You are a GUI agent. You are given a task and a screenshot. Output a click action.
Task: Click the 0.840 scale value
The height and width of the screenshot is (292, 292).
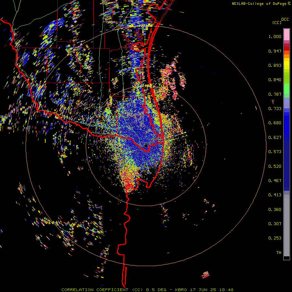[x=275, y=80]
